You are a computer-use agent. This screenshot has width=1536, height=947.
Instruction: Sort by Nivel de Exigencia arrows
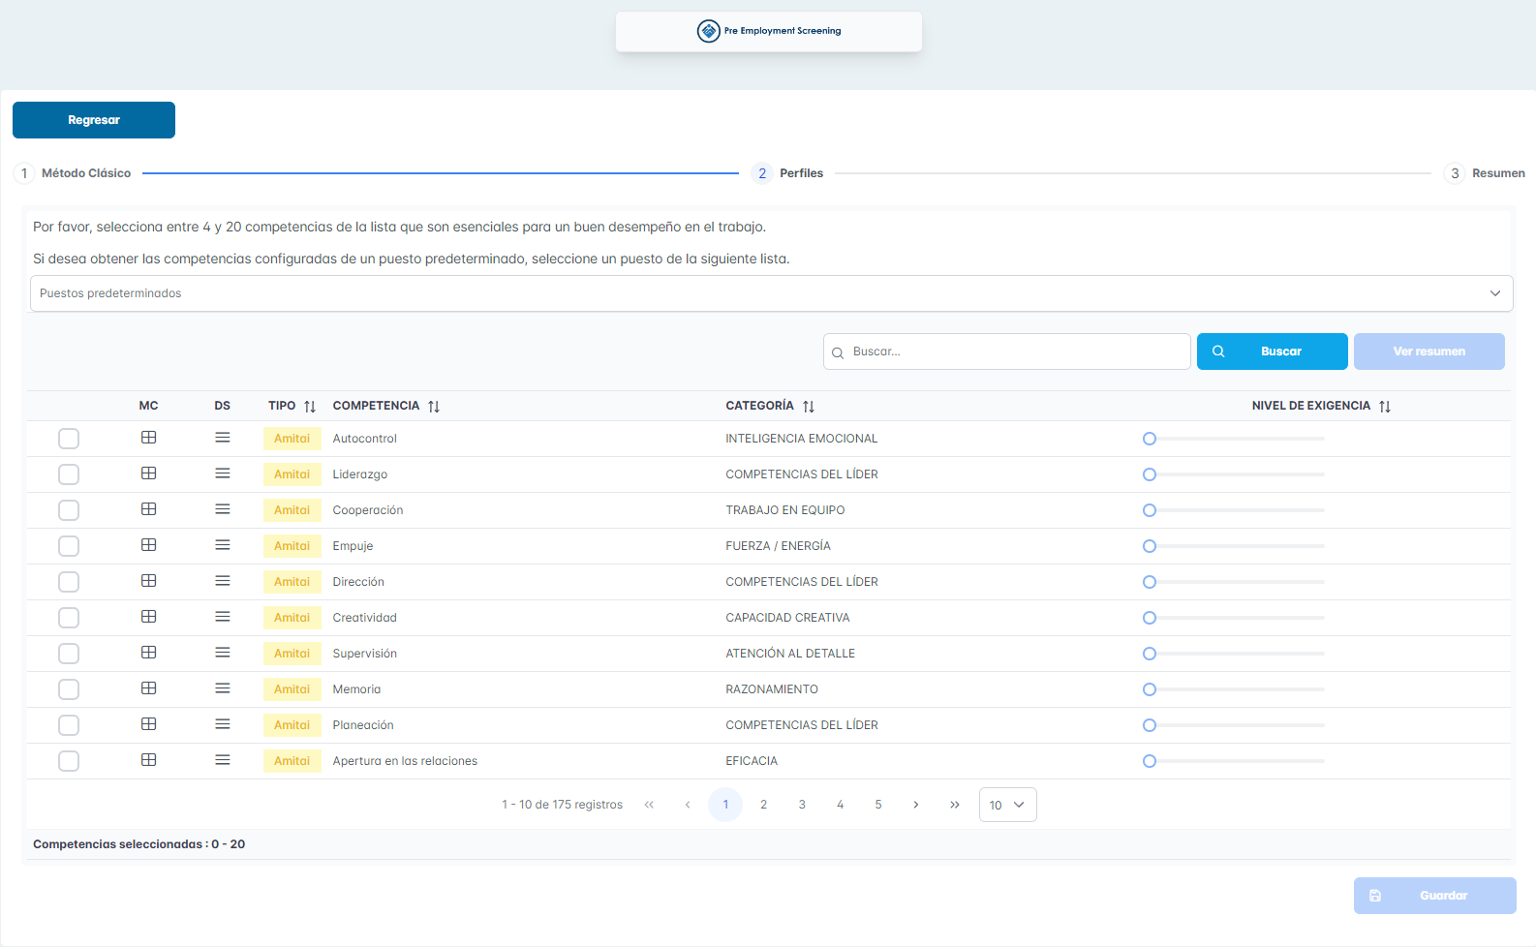[x=1385, y=407]
